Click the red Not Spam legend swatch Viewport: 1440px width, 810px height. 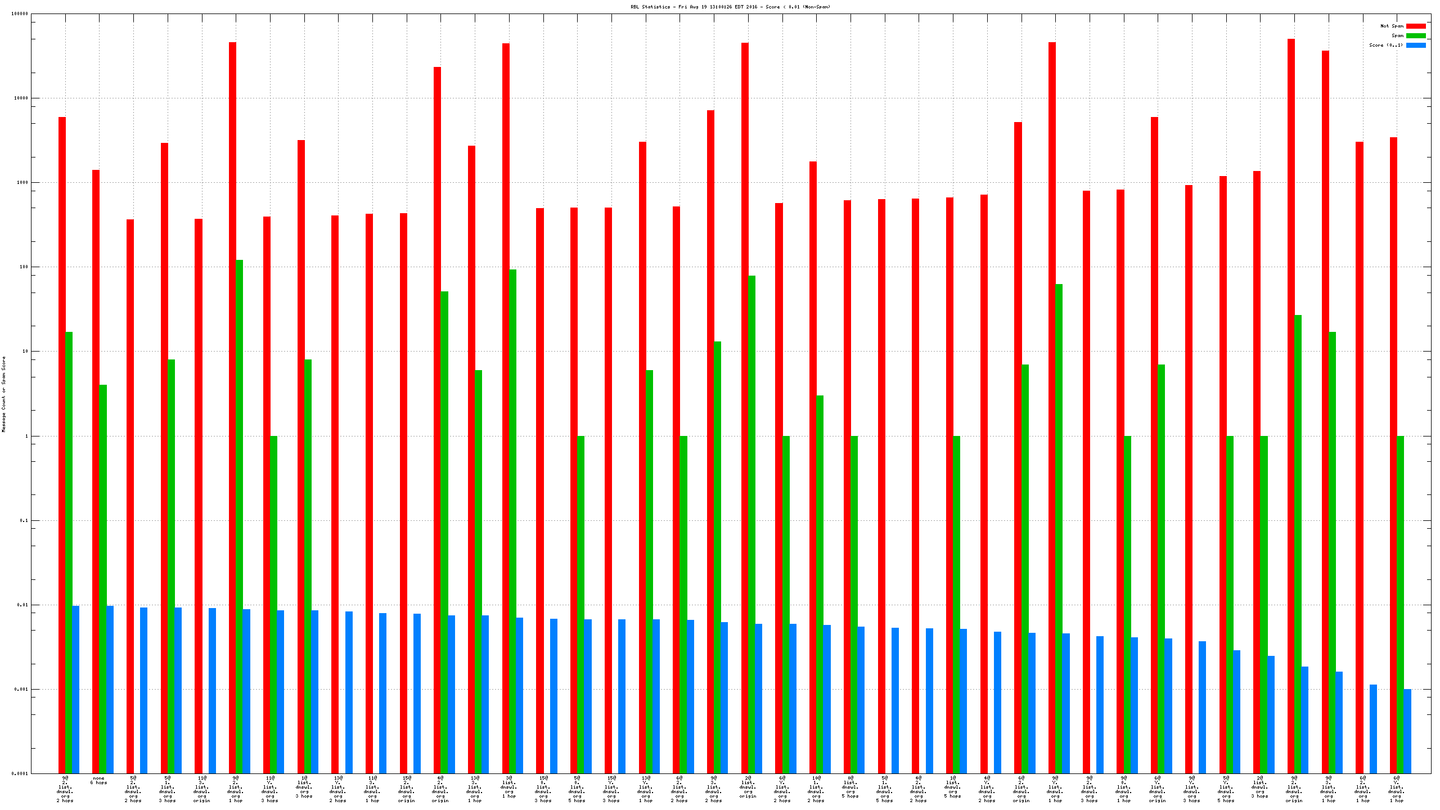click(1415, 26)
